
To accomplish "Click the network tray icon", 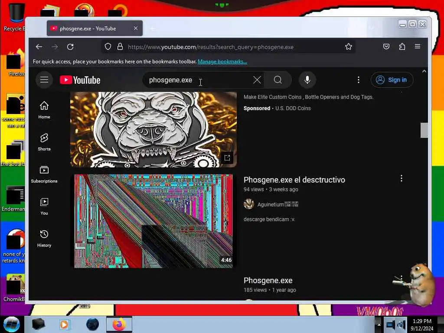I will point(391,324).
